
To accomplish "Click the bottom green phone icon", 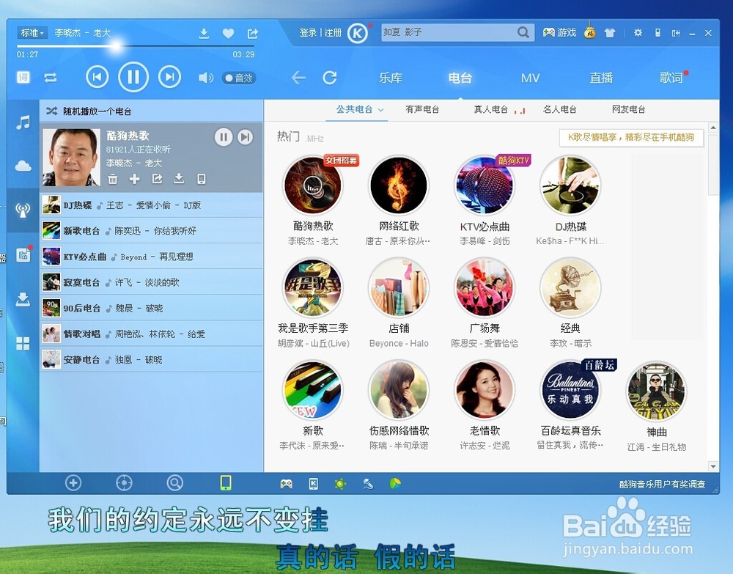I will coord(226,483).
